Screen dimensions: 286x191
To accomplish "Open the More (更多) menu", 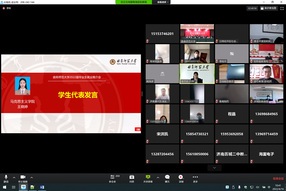I will [195, 178].
